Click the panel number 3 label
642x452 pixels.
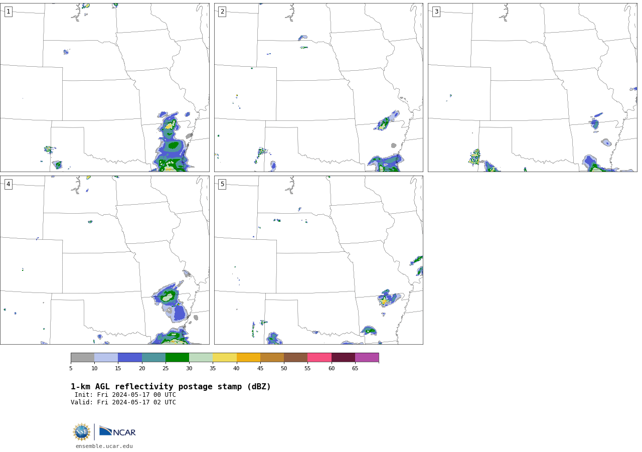click(x=436, y=12)
